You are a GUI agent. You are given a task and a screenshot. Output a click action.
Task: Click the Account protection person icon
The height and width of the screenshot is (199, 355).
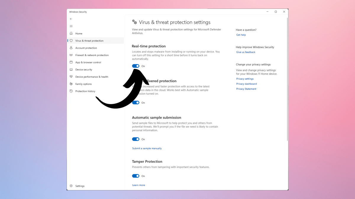pos(71,48)
